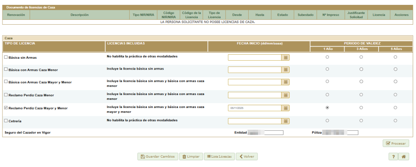Viewport: 416px width, 167px height.
Task: Click the Póliza insurance field
Action: pyautogui.click(x=340, y=132)
